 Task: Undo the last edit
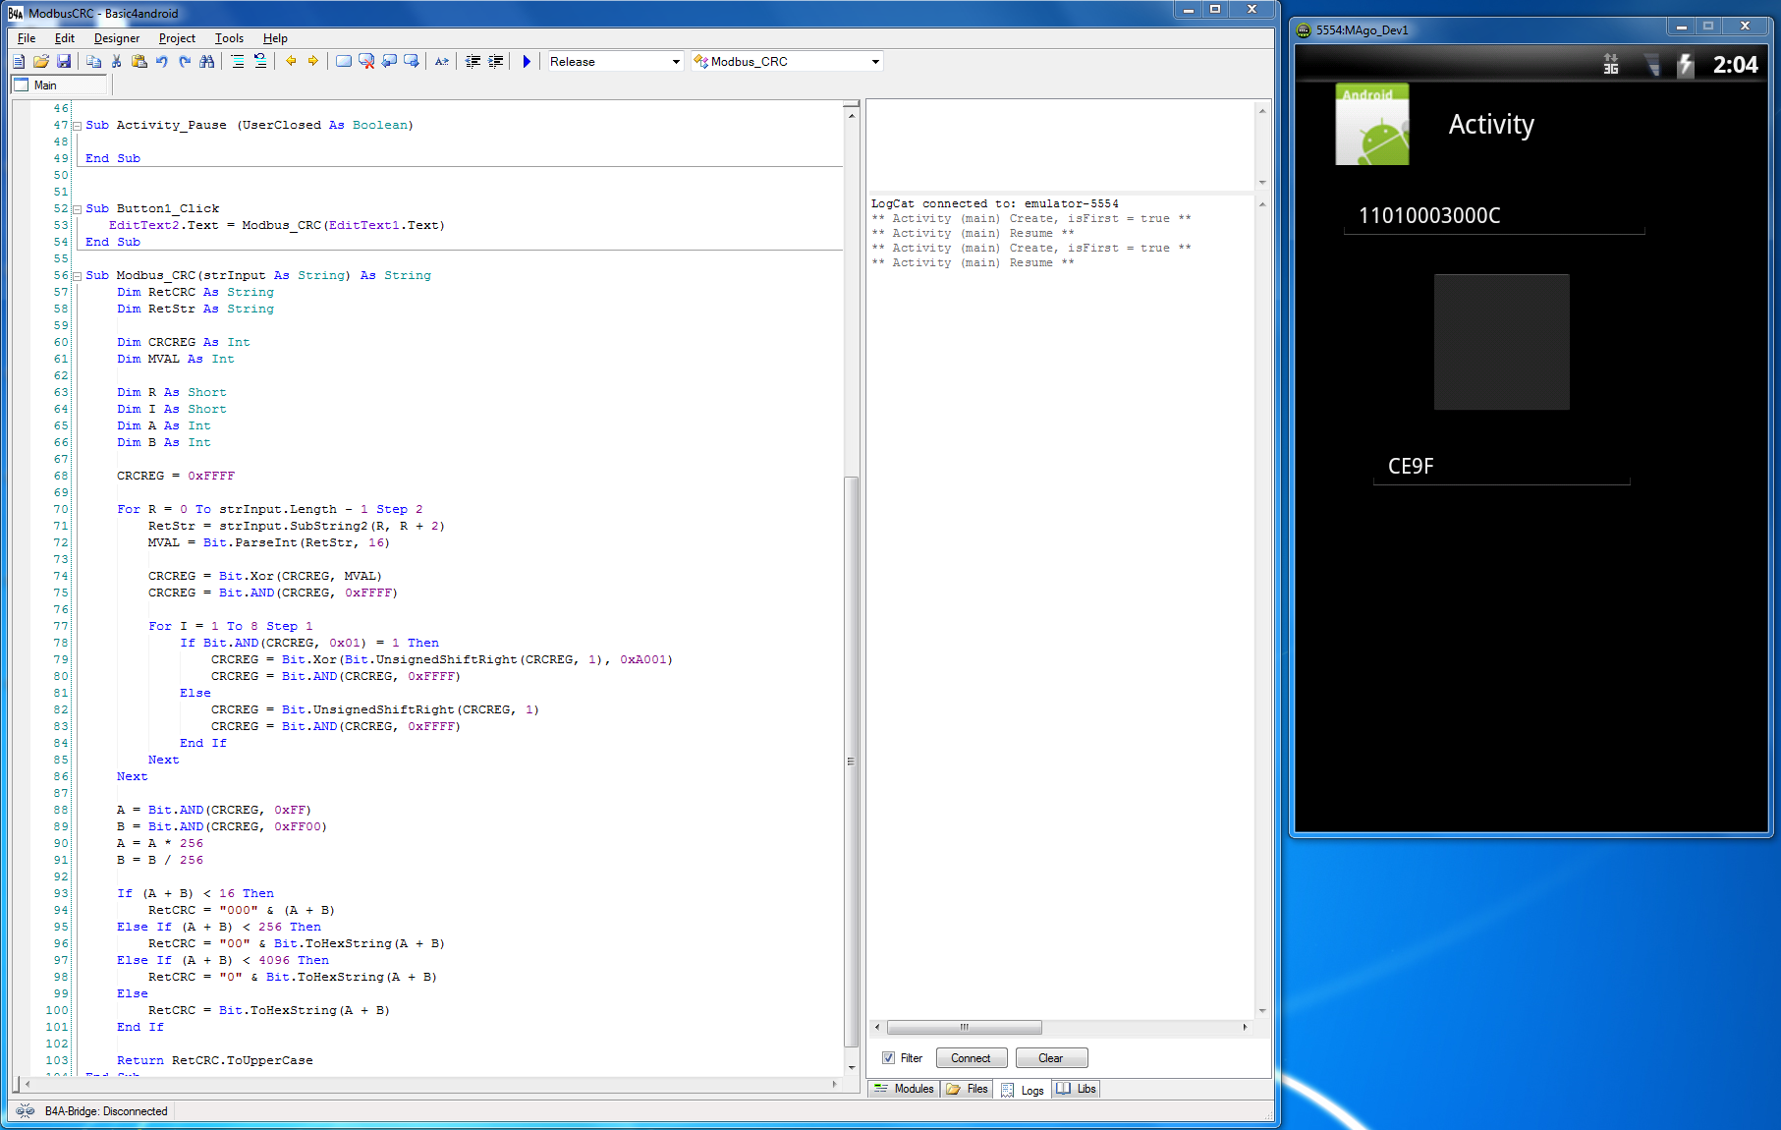tap(162, 62)
